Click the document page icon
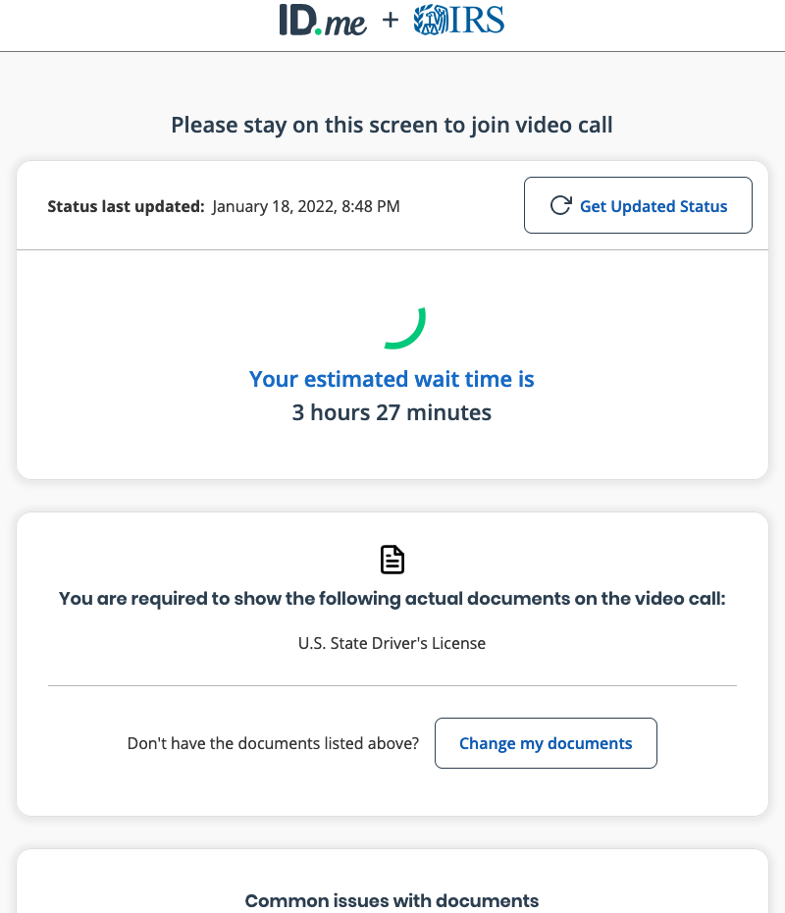The height and width of the screenshot is (913, 785). coord(392,560)
